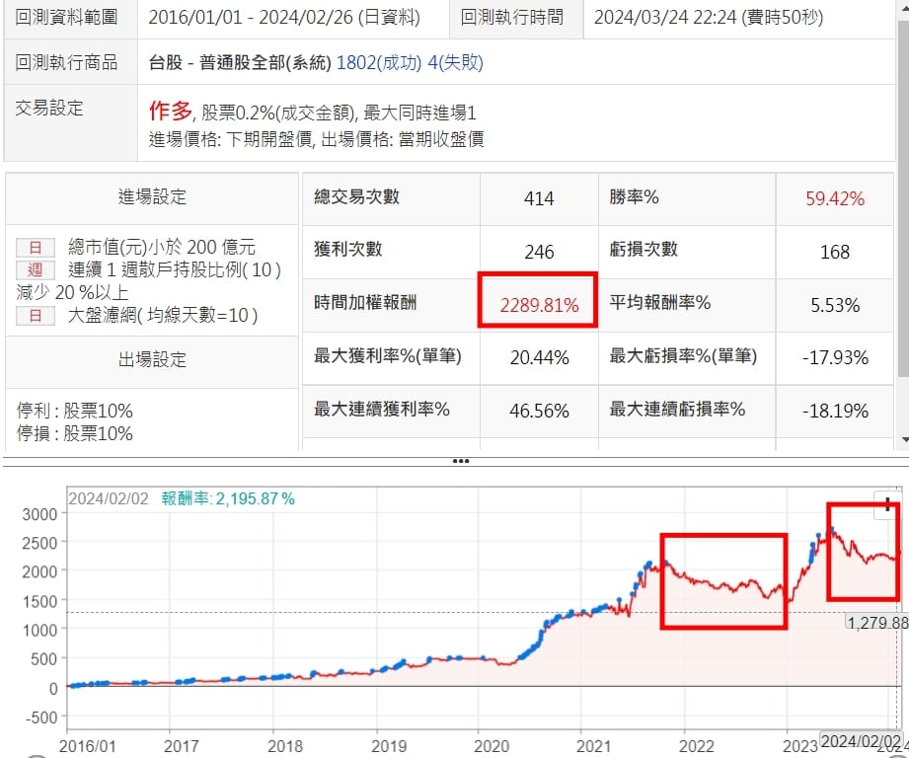909x758 pixels.
Task: Click the 2289.81% time-weighted return value
Action: pos(539,305)
